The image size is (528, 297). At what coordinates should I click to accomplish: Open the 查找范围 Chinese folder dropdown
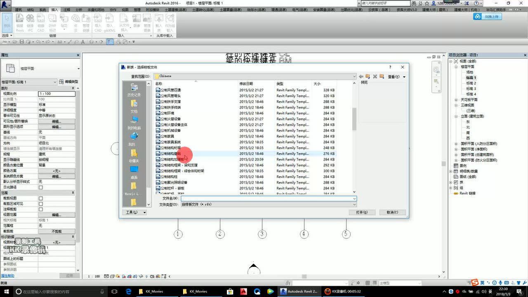click(255, 76)
